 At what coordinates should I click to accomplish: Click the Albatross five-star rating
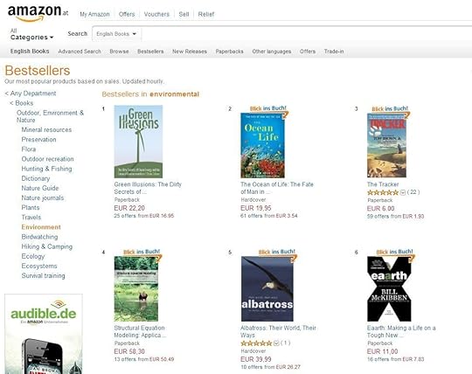click(256, 343)
